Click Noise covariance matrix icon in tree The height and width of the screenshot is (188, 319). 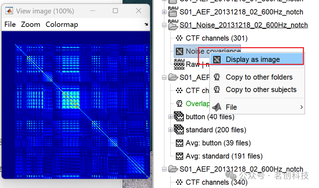179,51
